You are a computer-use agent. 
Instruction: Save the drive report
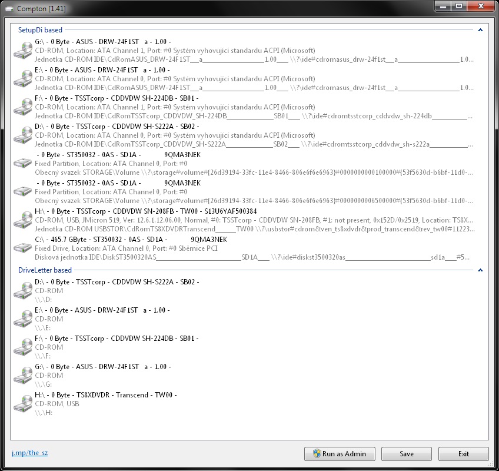coord(407,454)
